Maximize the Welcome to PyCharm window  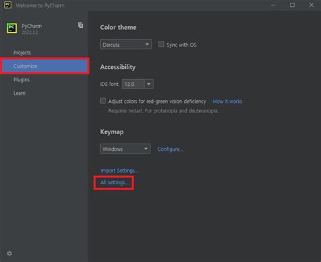pyautogui.click(x=292, y=5)
